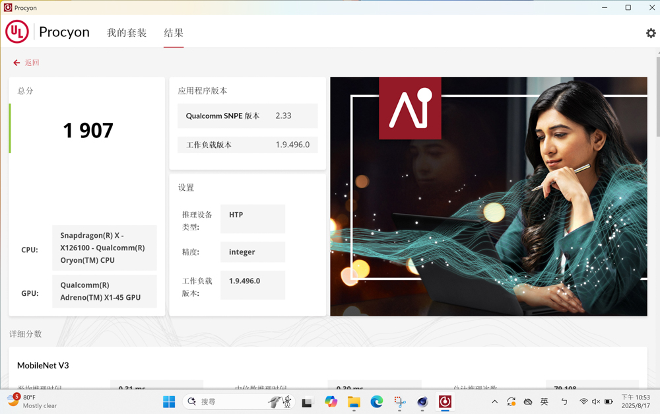Click the Procyon taskbar icon
Image resolution: width=660 pixels, height=414 pixels.
(x=445, y=402)
